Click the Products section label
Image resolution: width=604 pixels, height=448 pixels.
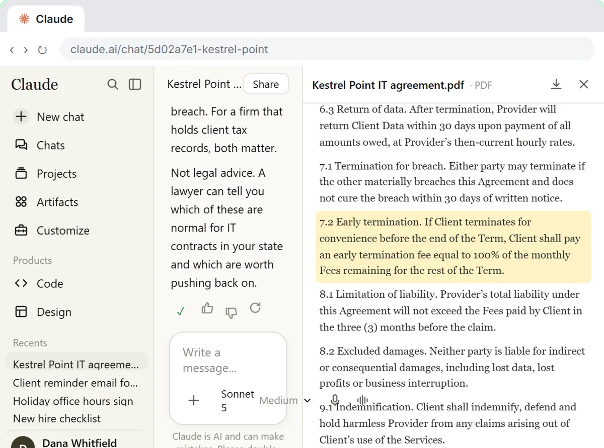[x=32, y=260]
